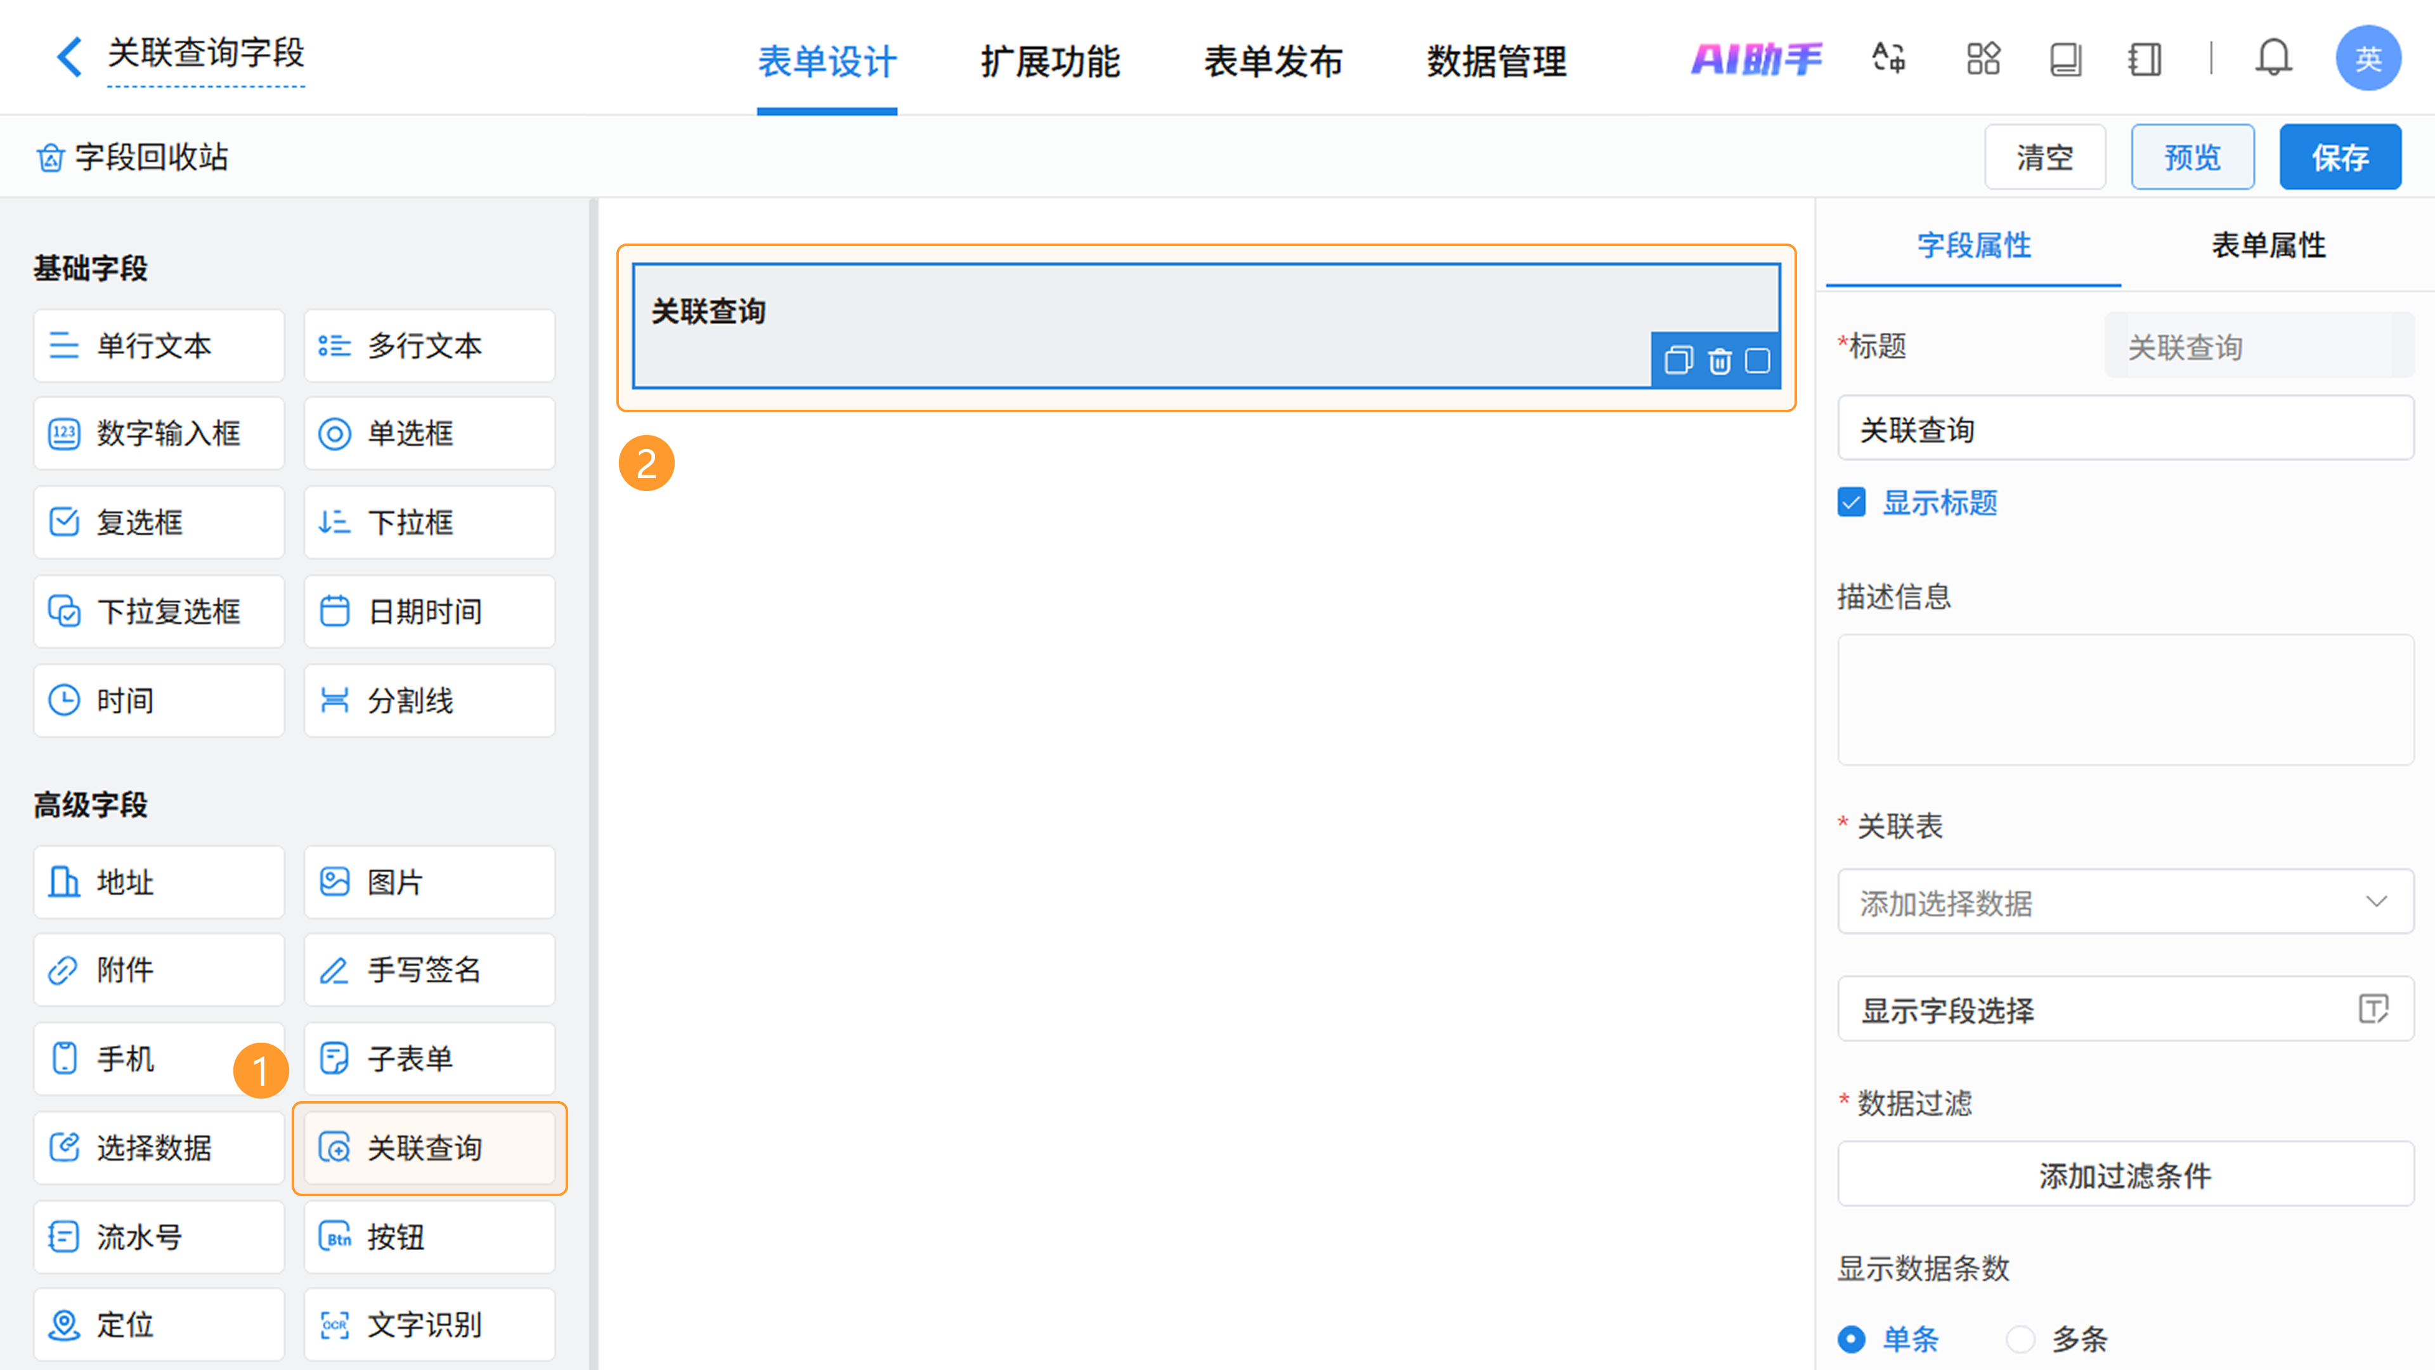This screenshot has height=1370, width=2435.
Task: Add a 数字输入框 field
Action: [159, 434]
